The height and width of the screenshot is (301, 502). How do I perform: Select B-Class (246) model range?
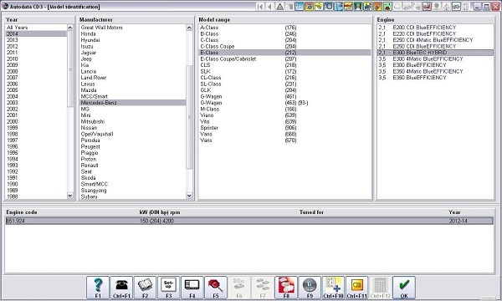[x=285, y=34]
